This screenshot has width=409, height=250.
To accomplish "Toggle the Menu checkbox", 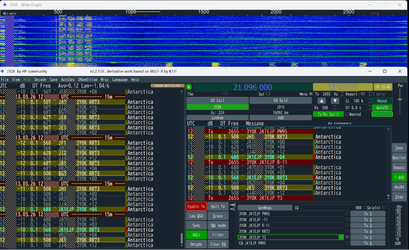I will tap(311, 94).
